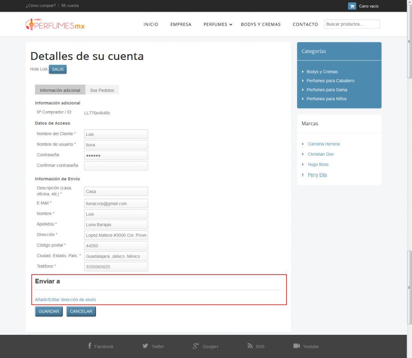Open Perfumes para Caballero category

point(331,80)
